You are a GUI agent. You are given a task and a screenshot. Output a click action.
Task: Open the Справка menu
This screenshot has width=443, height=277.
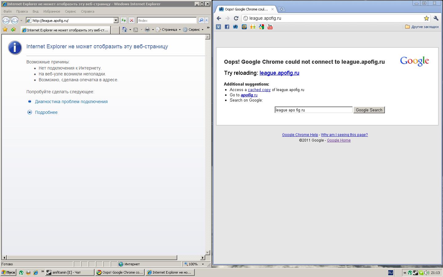(88, 11)
